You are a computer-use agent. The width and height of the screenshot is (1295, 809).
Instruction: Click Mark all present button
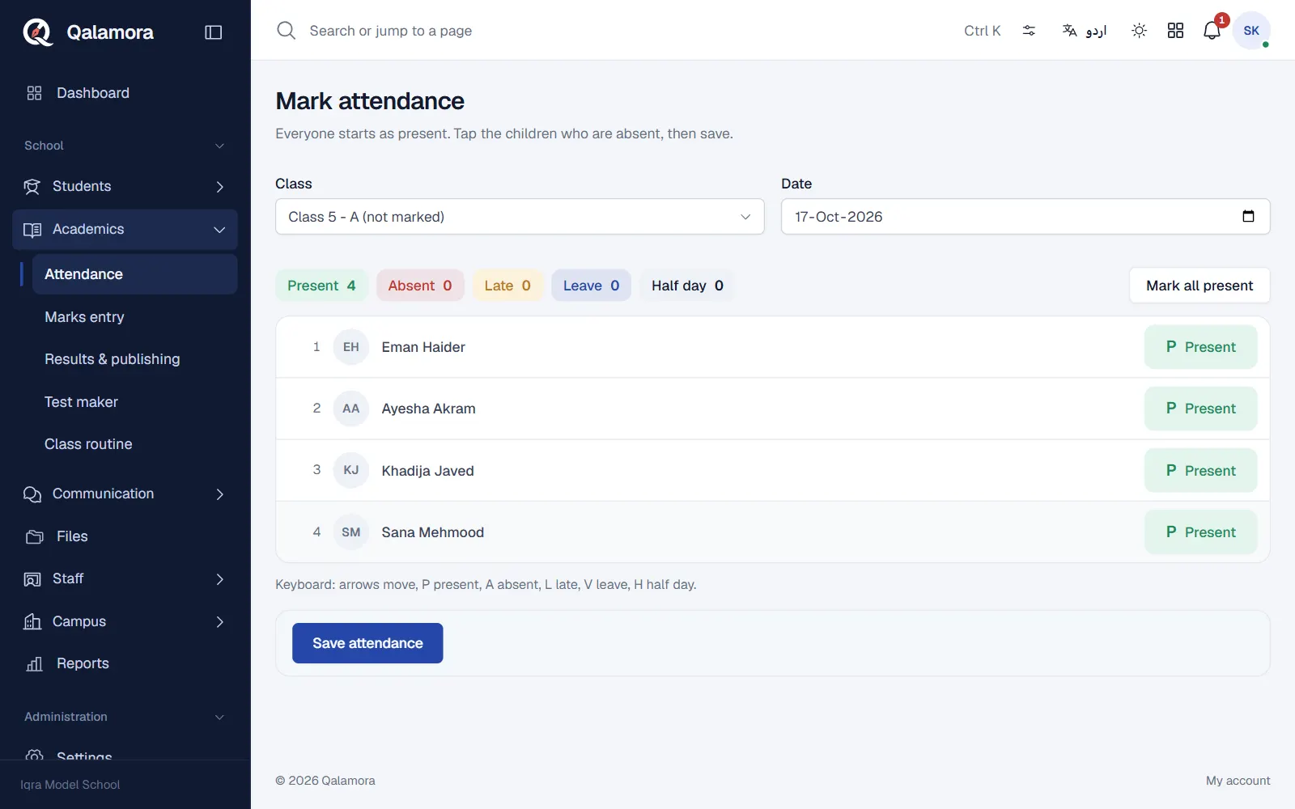[x=1199, y=286]
